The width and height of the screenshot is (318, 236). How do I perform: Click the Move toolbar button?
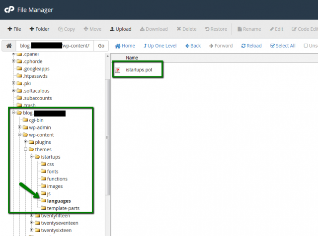92,29
